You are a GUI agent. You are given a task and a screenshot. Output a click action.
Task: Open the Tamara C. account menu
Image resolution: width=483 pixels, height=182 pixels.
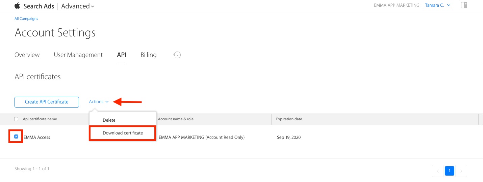tap(437, 5)
